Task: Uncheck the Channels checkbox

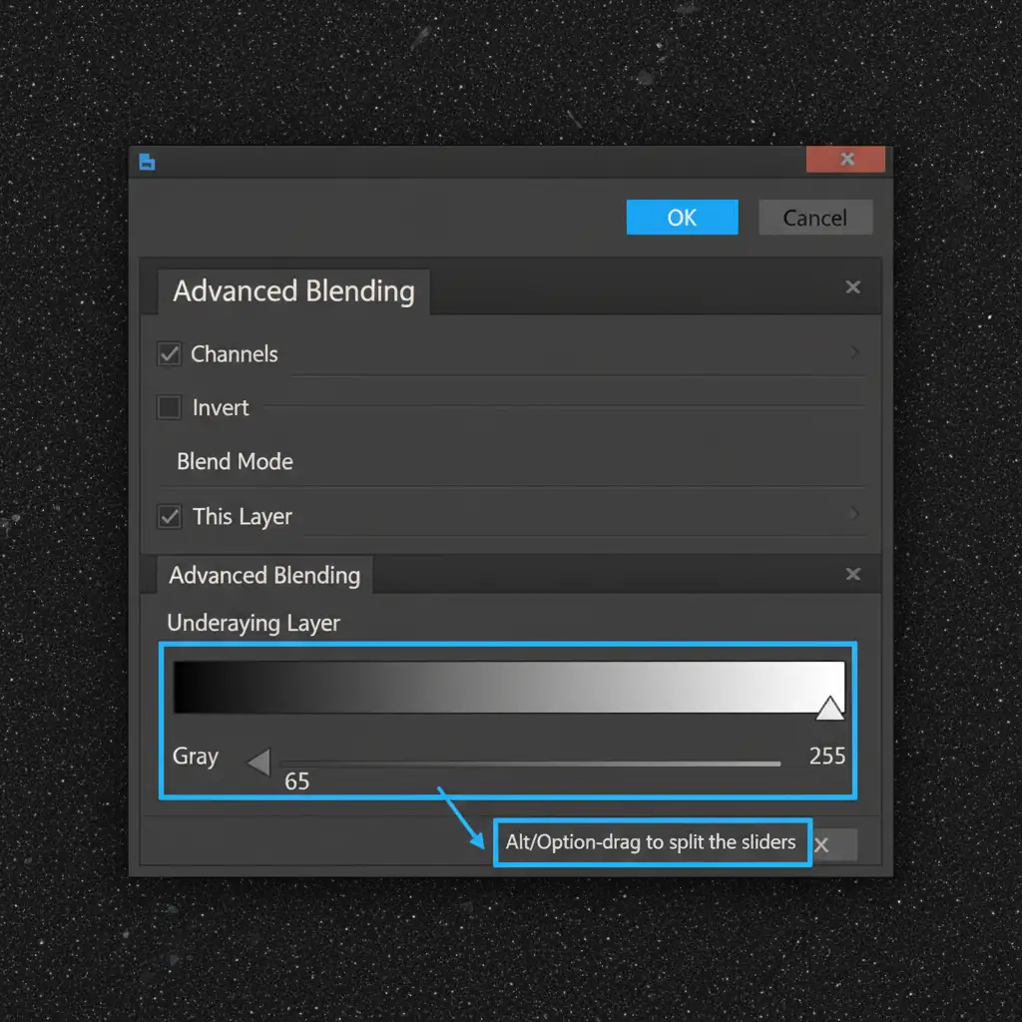Action: pos(170,354)
